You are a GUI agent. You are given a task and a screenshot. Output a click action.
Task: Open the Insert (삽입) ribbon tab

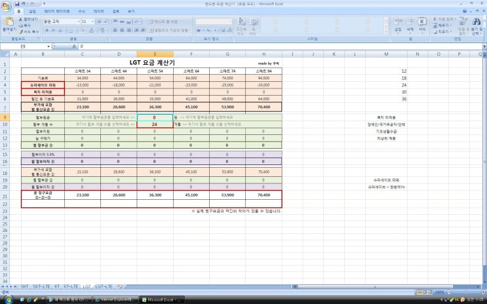coord(32,11)
